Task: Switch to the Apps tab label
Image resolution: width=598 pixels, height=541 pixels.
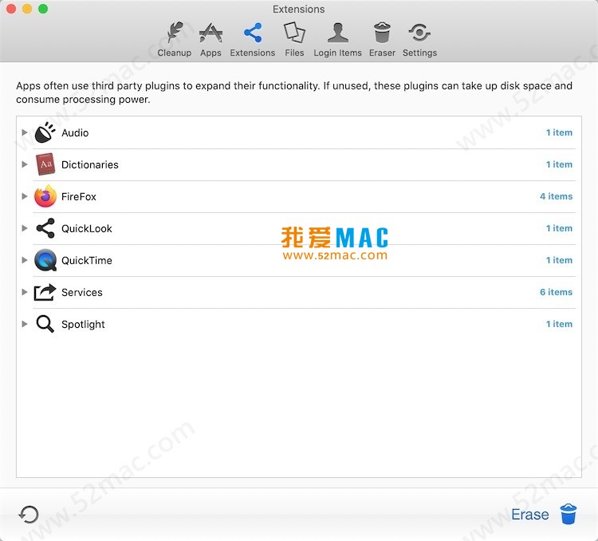Action: click(210, 53)
